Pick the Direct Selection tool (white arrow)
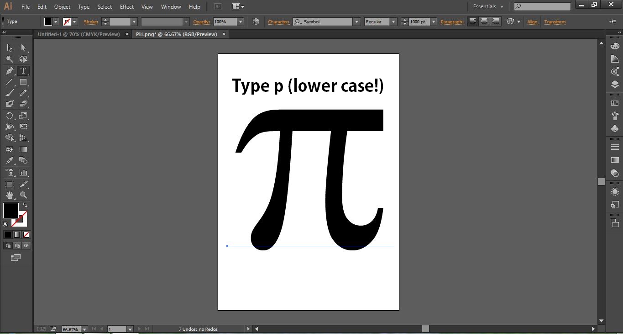 [x=23, y=48]
